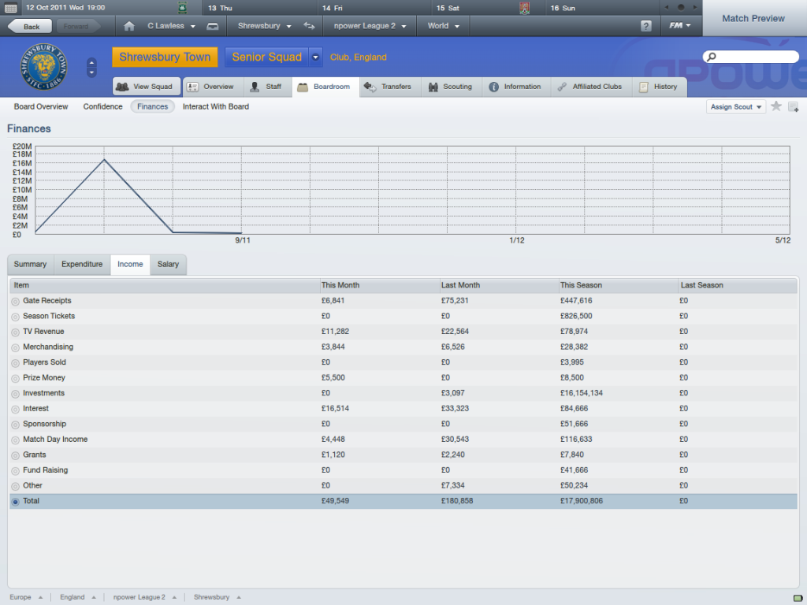
Task: Click the magnifier icon in the search box
Action: click(x=712, y=57)
